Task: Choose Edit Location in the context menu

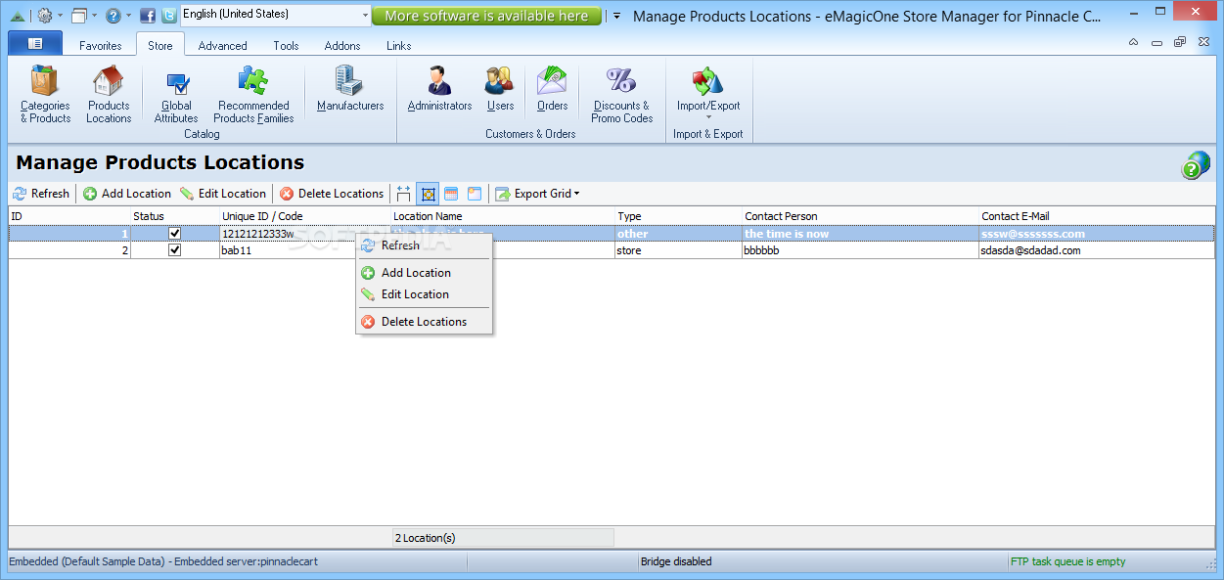Action: [x=424, y=294]
